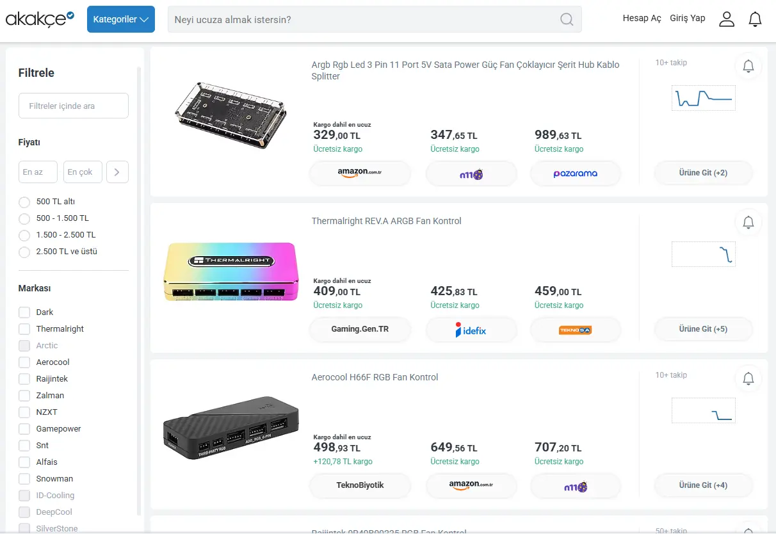Select 2.500 TL ve üstü option
Image resolution: width=776 pixels, height=534 pixels.
pos(24,252)
